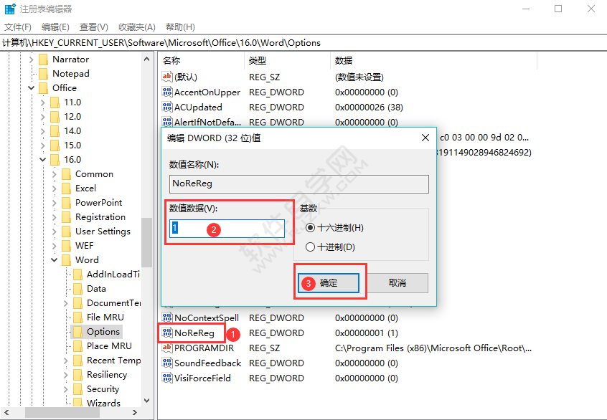The image size is (607, 420).
Task: Expand the Excel tree node
Action: click(x=54, y=188)
